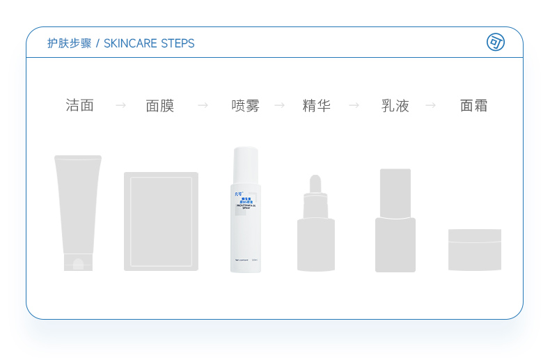
Task: Choose the 喷雾 step label
Action: (x=245, y=106)
